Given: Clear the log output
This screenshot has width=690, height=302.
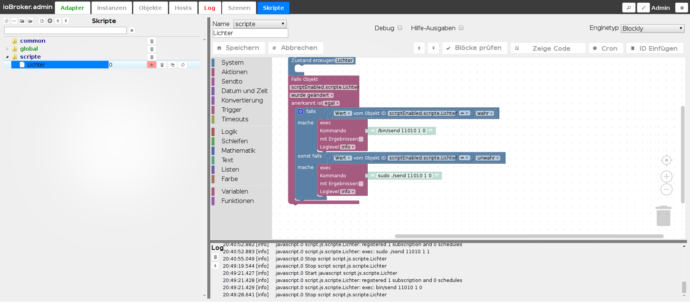Looking at the screenshot, I should [x=215, y=257].
